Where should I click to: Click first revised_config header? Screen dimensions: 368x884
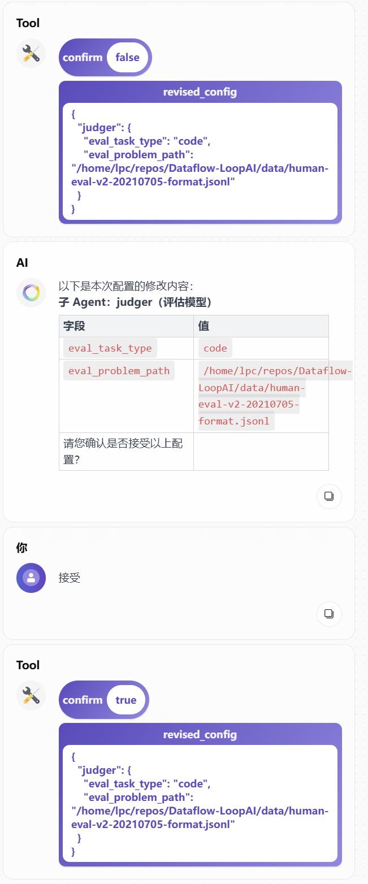[x=200, y=92]
